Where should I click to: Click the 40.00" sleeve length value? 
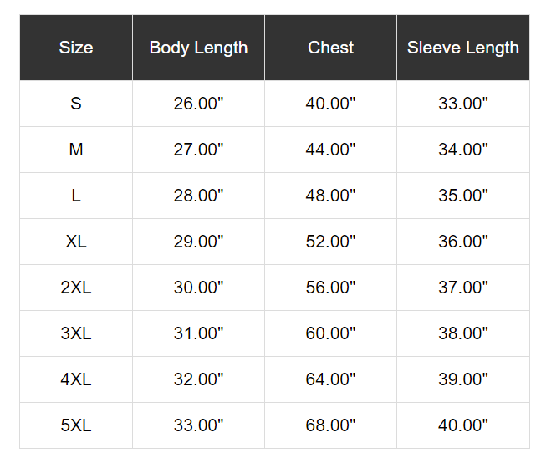point(463,425)
